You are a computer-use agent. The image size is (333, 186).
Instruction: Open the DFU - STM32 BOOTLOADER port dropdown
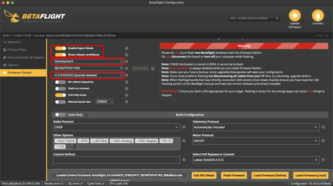(x=254, y=18)
